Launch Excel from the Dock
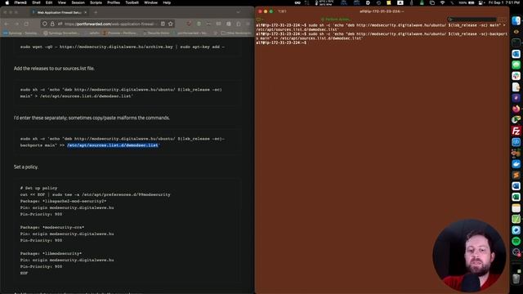Viewport: 523px width, 294px height. point(516,197)
